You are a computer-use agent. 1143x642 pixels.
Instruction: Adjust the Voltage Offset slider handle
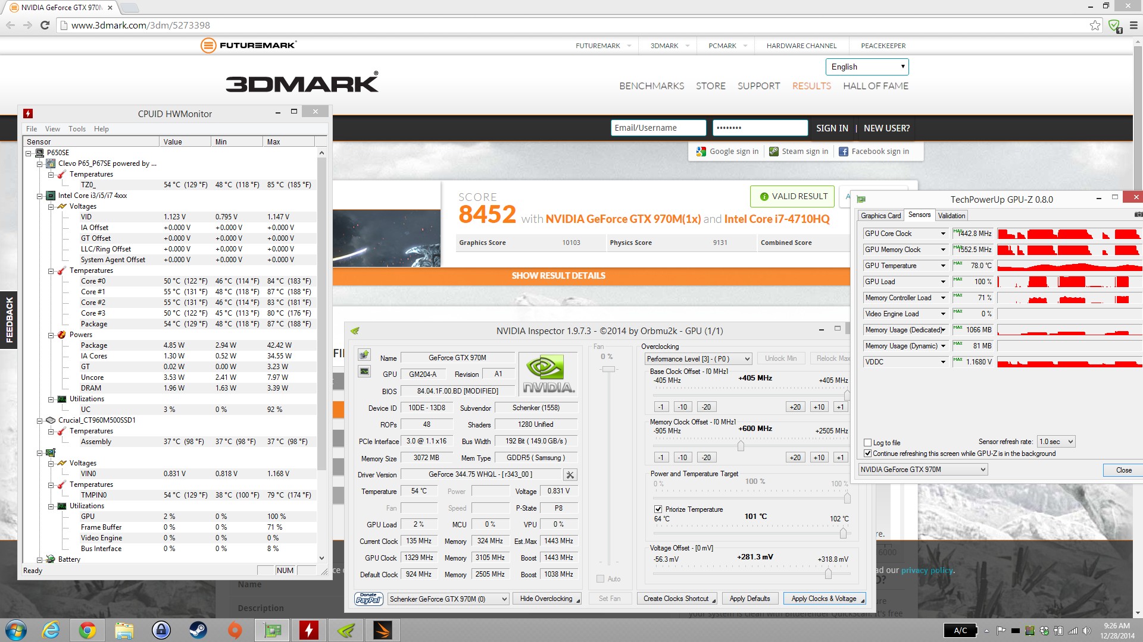tap(828, 573)
